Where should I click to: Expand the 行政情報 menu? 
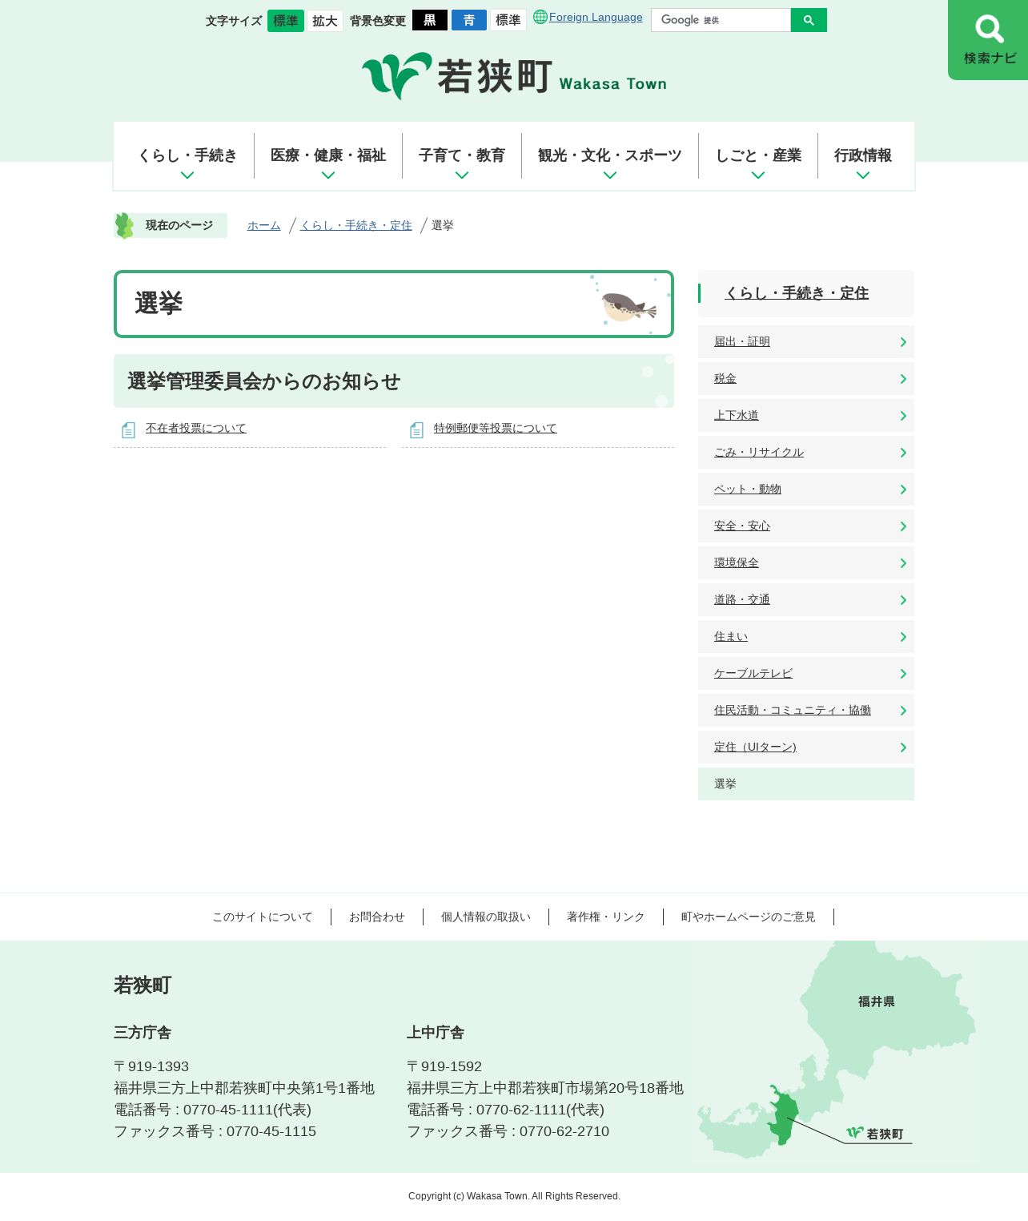pos(863,157)
